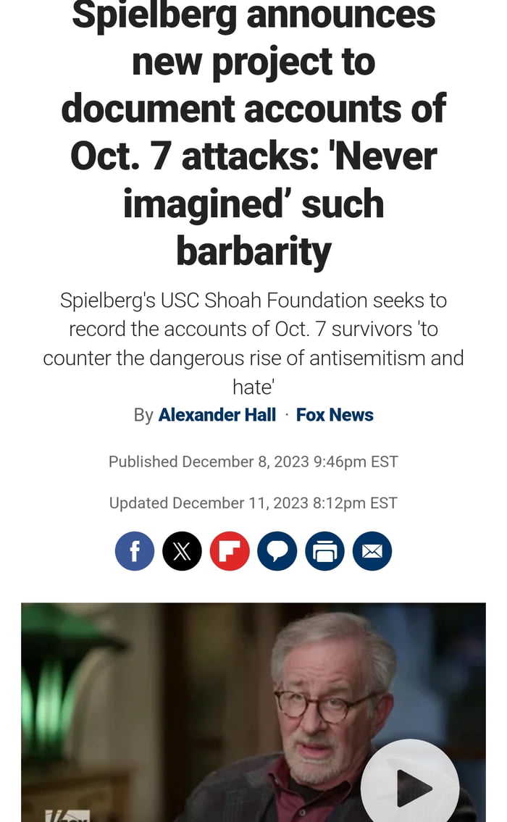Image resolution: width=507 pixels, height=822 pixels.
Task: Open author Alexander Hall's profile link
Action: pos(217,415)
